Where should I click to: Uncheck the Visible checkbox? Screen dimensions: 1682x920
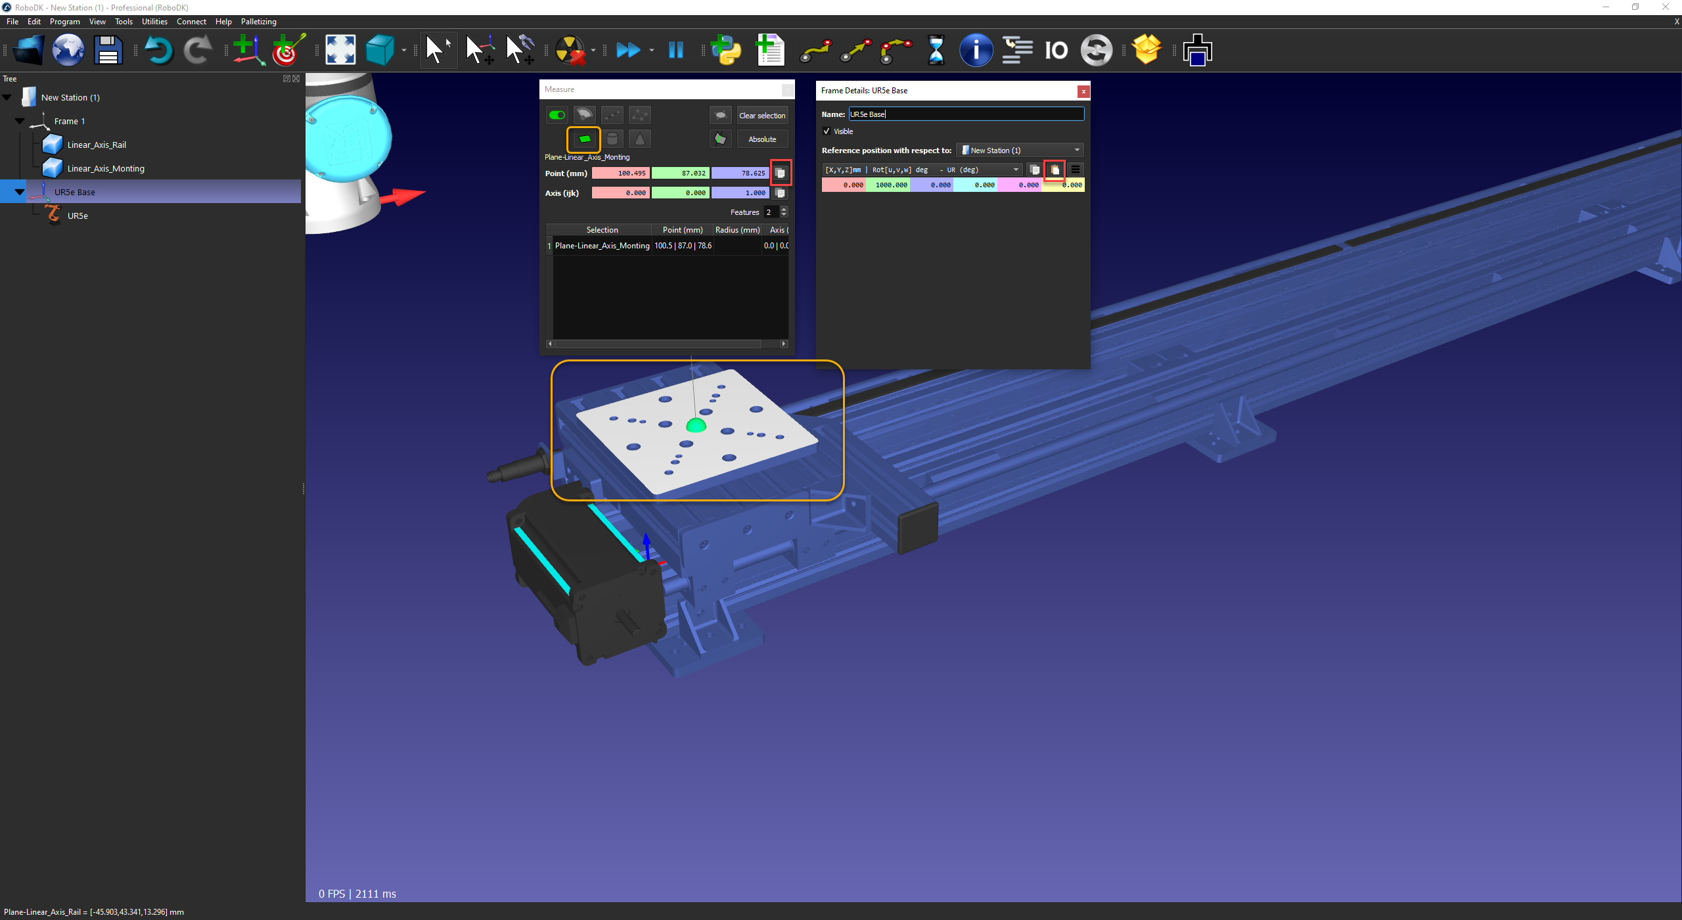click(x=827, y=131)
